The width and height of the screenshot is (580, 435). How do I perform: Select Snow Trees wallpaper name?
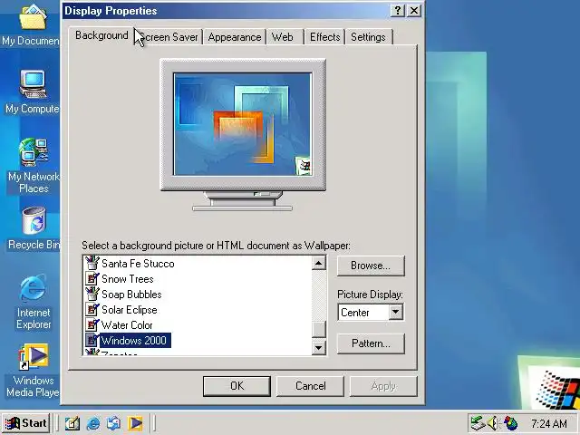click(128, 279)
